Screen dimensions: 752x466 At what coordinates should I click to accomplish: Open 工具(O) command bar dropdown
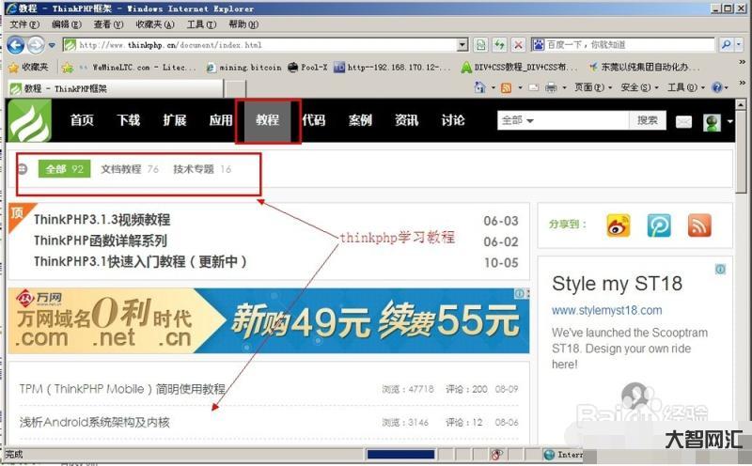pyautogui.click(x=686, y=87)
